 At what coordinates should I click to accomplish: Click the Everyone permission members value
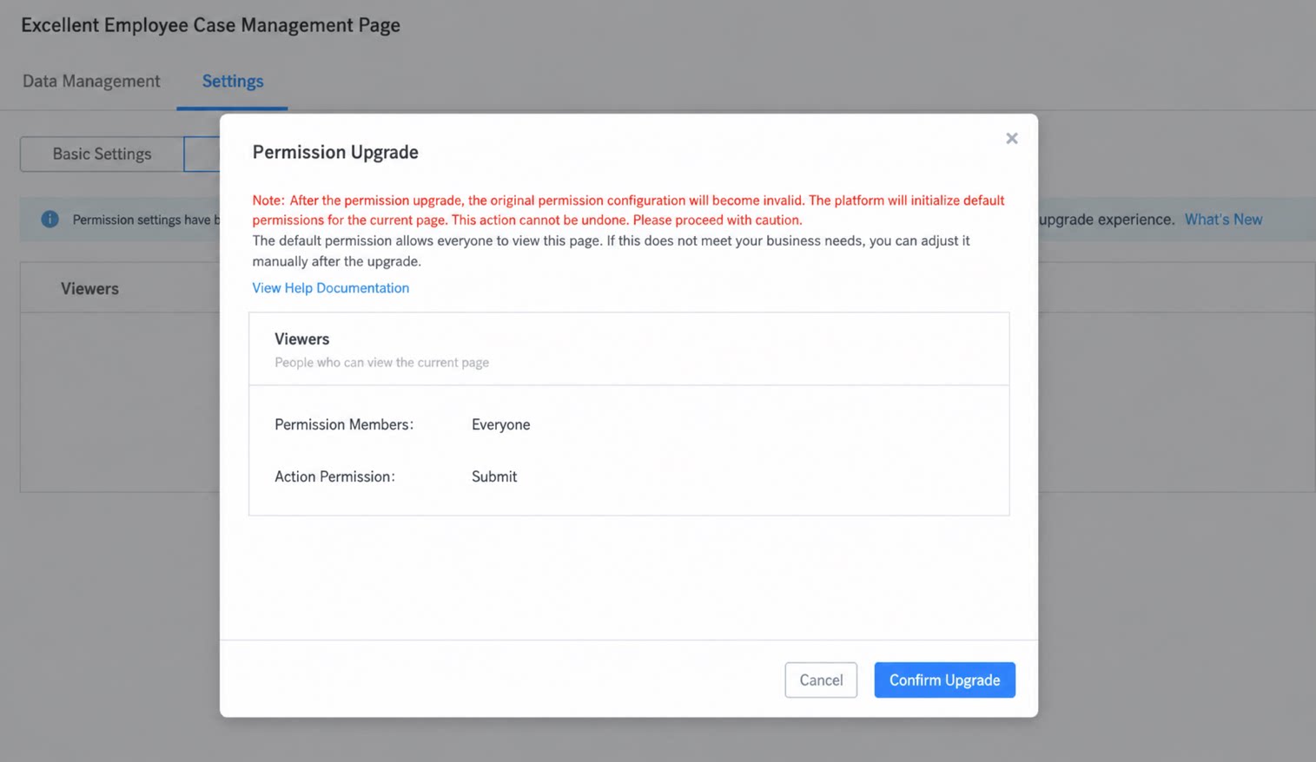[500, 424]
